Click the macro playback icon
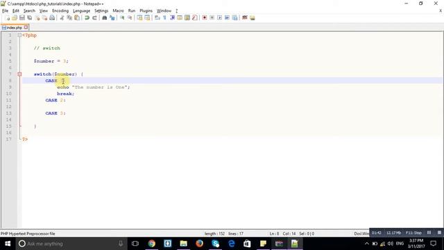Screen dimensions: 444x250 pyautogui.click(x=219, y=18)
